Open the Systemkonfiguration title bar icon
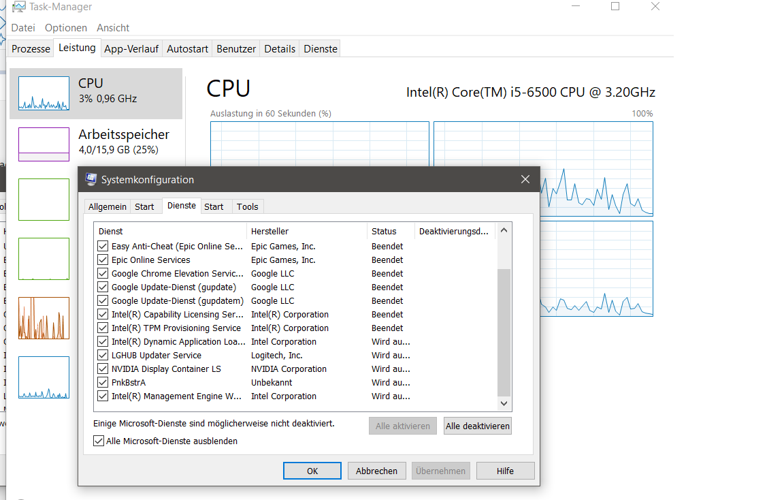784x500 pixels. point(91,179)
